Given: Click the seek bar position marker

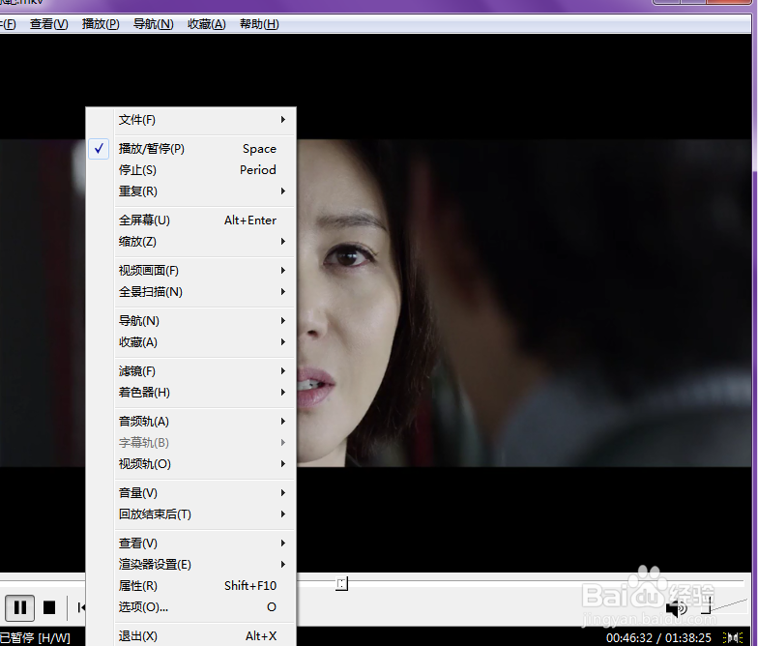Looking at the screenshot, I should (342, 584).
